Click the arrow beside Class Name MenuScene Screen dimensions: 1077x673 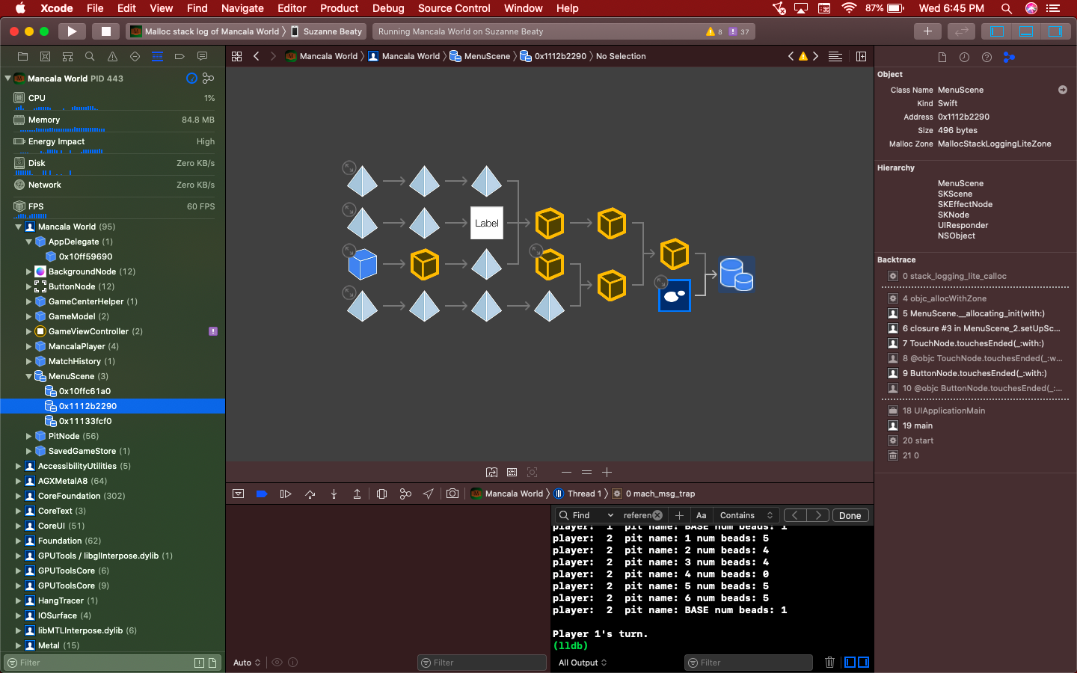click(1063, 90)
